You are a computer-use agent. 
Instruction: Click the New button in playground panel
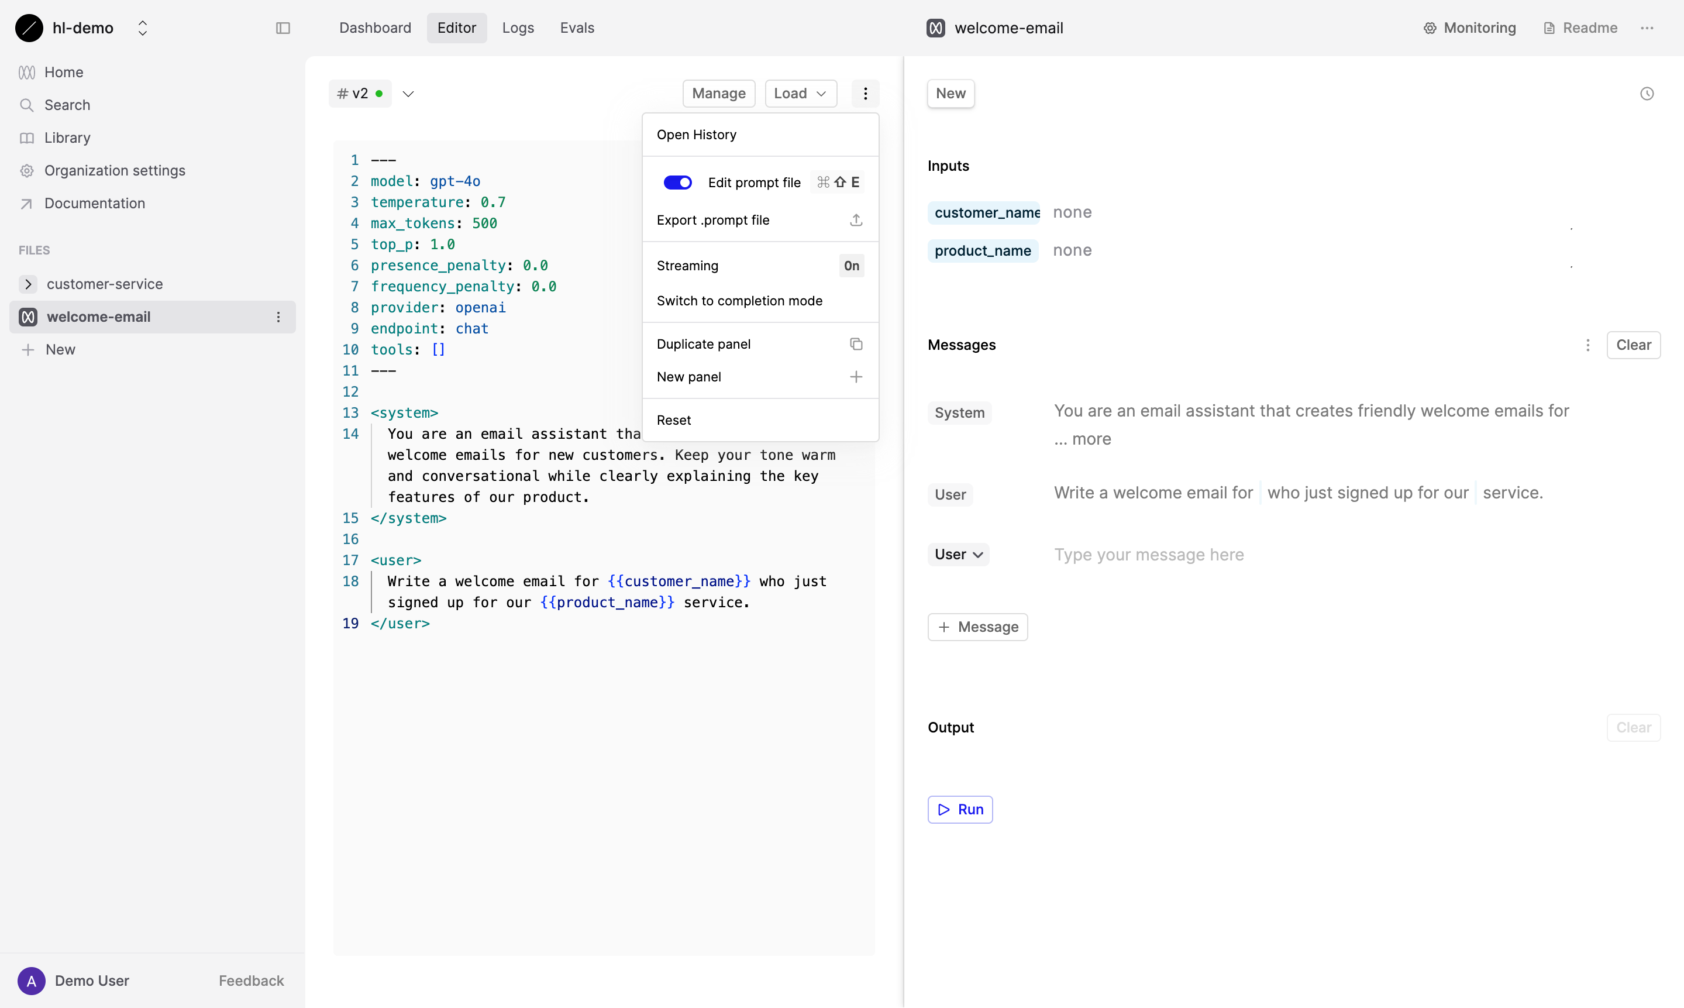(951, 94)
